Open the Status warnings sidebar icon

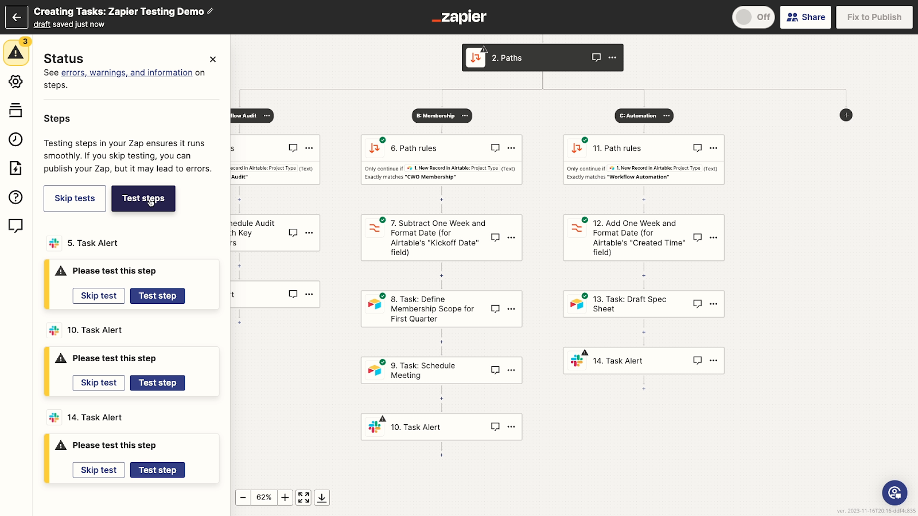click(x=16, y=52)
